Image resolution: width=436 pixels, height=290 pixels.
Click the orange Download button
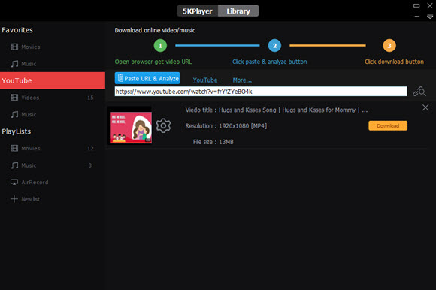click(x=388, y=125)
